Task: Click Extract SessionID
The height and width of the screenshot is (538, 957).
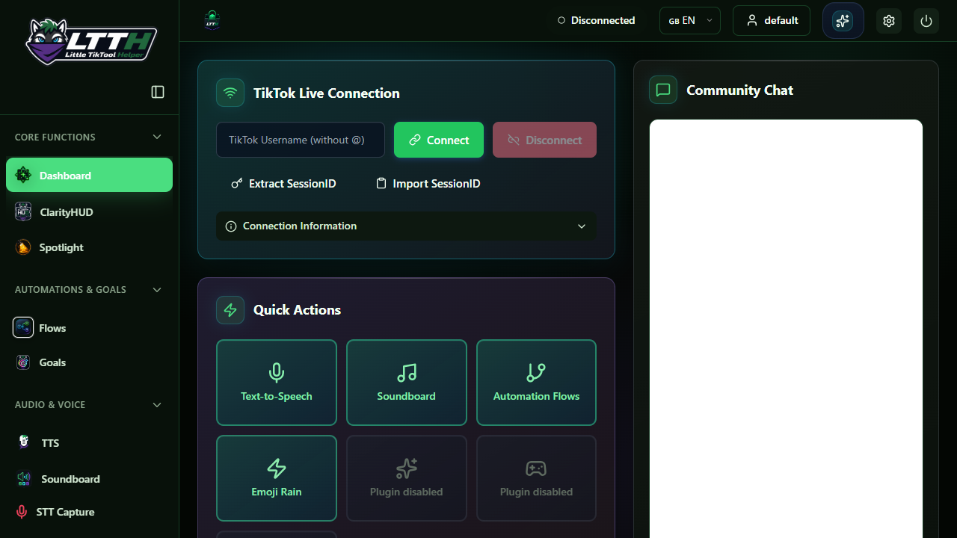Action: pos(283,183)
